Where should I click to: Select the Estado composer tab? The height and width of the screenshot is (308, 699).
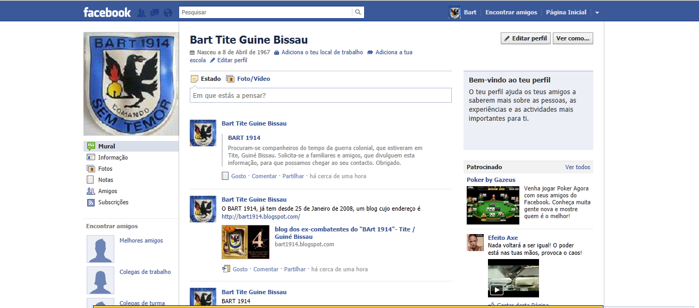[x=210, y=79]
